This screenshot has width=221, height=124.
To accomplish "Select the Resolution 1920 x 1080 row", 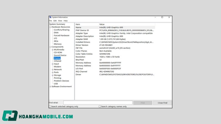I will pos(115,57).
